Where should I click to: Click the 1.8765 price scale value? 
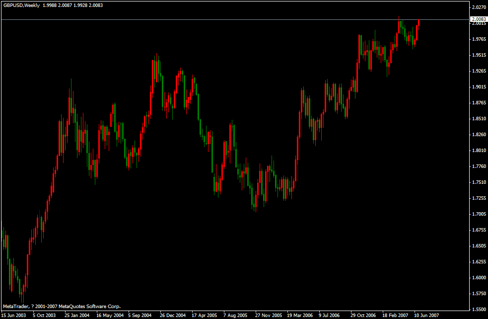pos(479,102)
